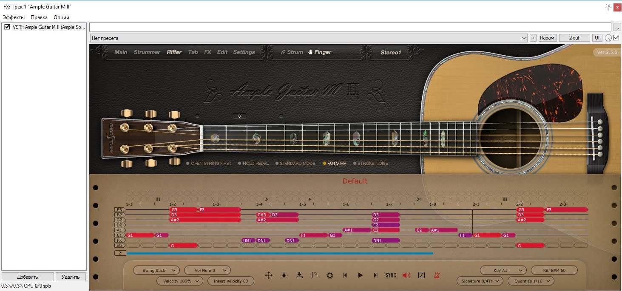
Task: Click the G3 note on the E3 string at bar 1-2
Action: click(183, 209)
